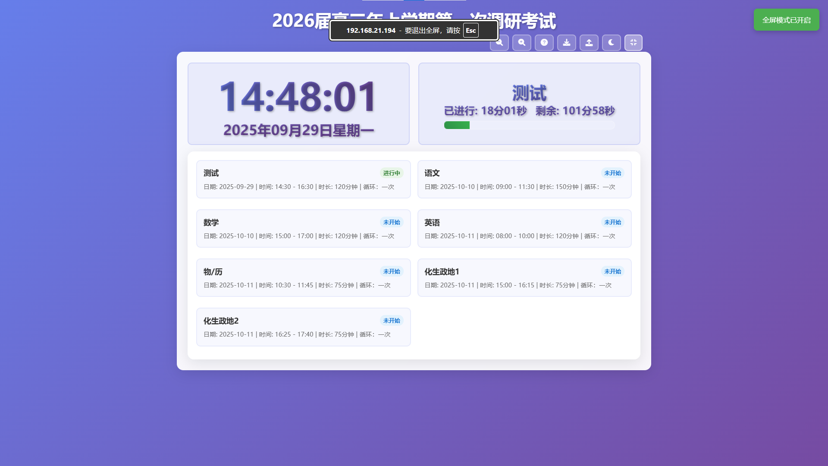Select the 物/历 exam card
828x466 pixels.
tap(303, 278)
